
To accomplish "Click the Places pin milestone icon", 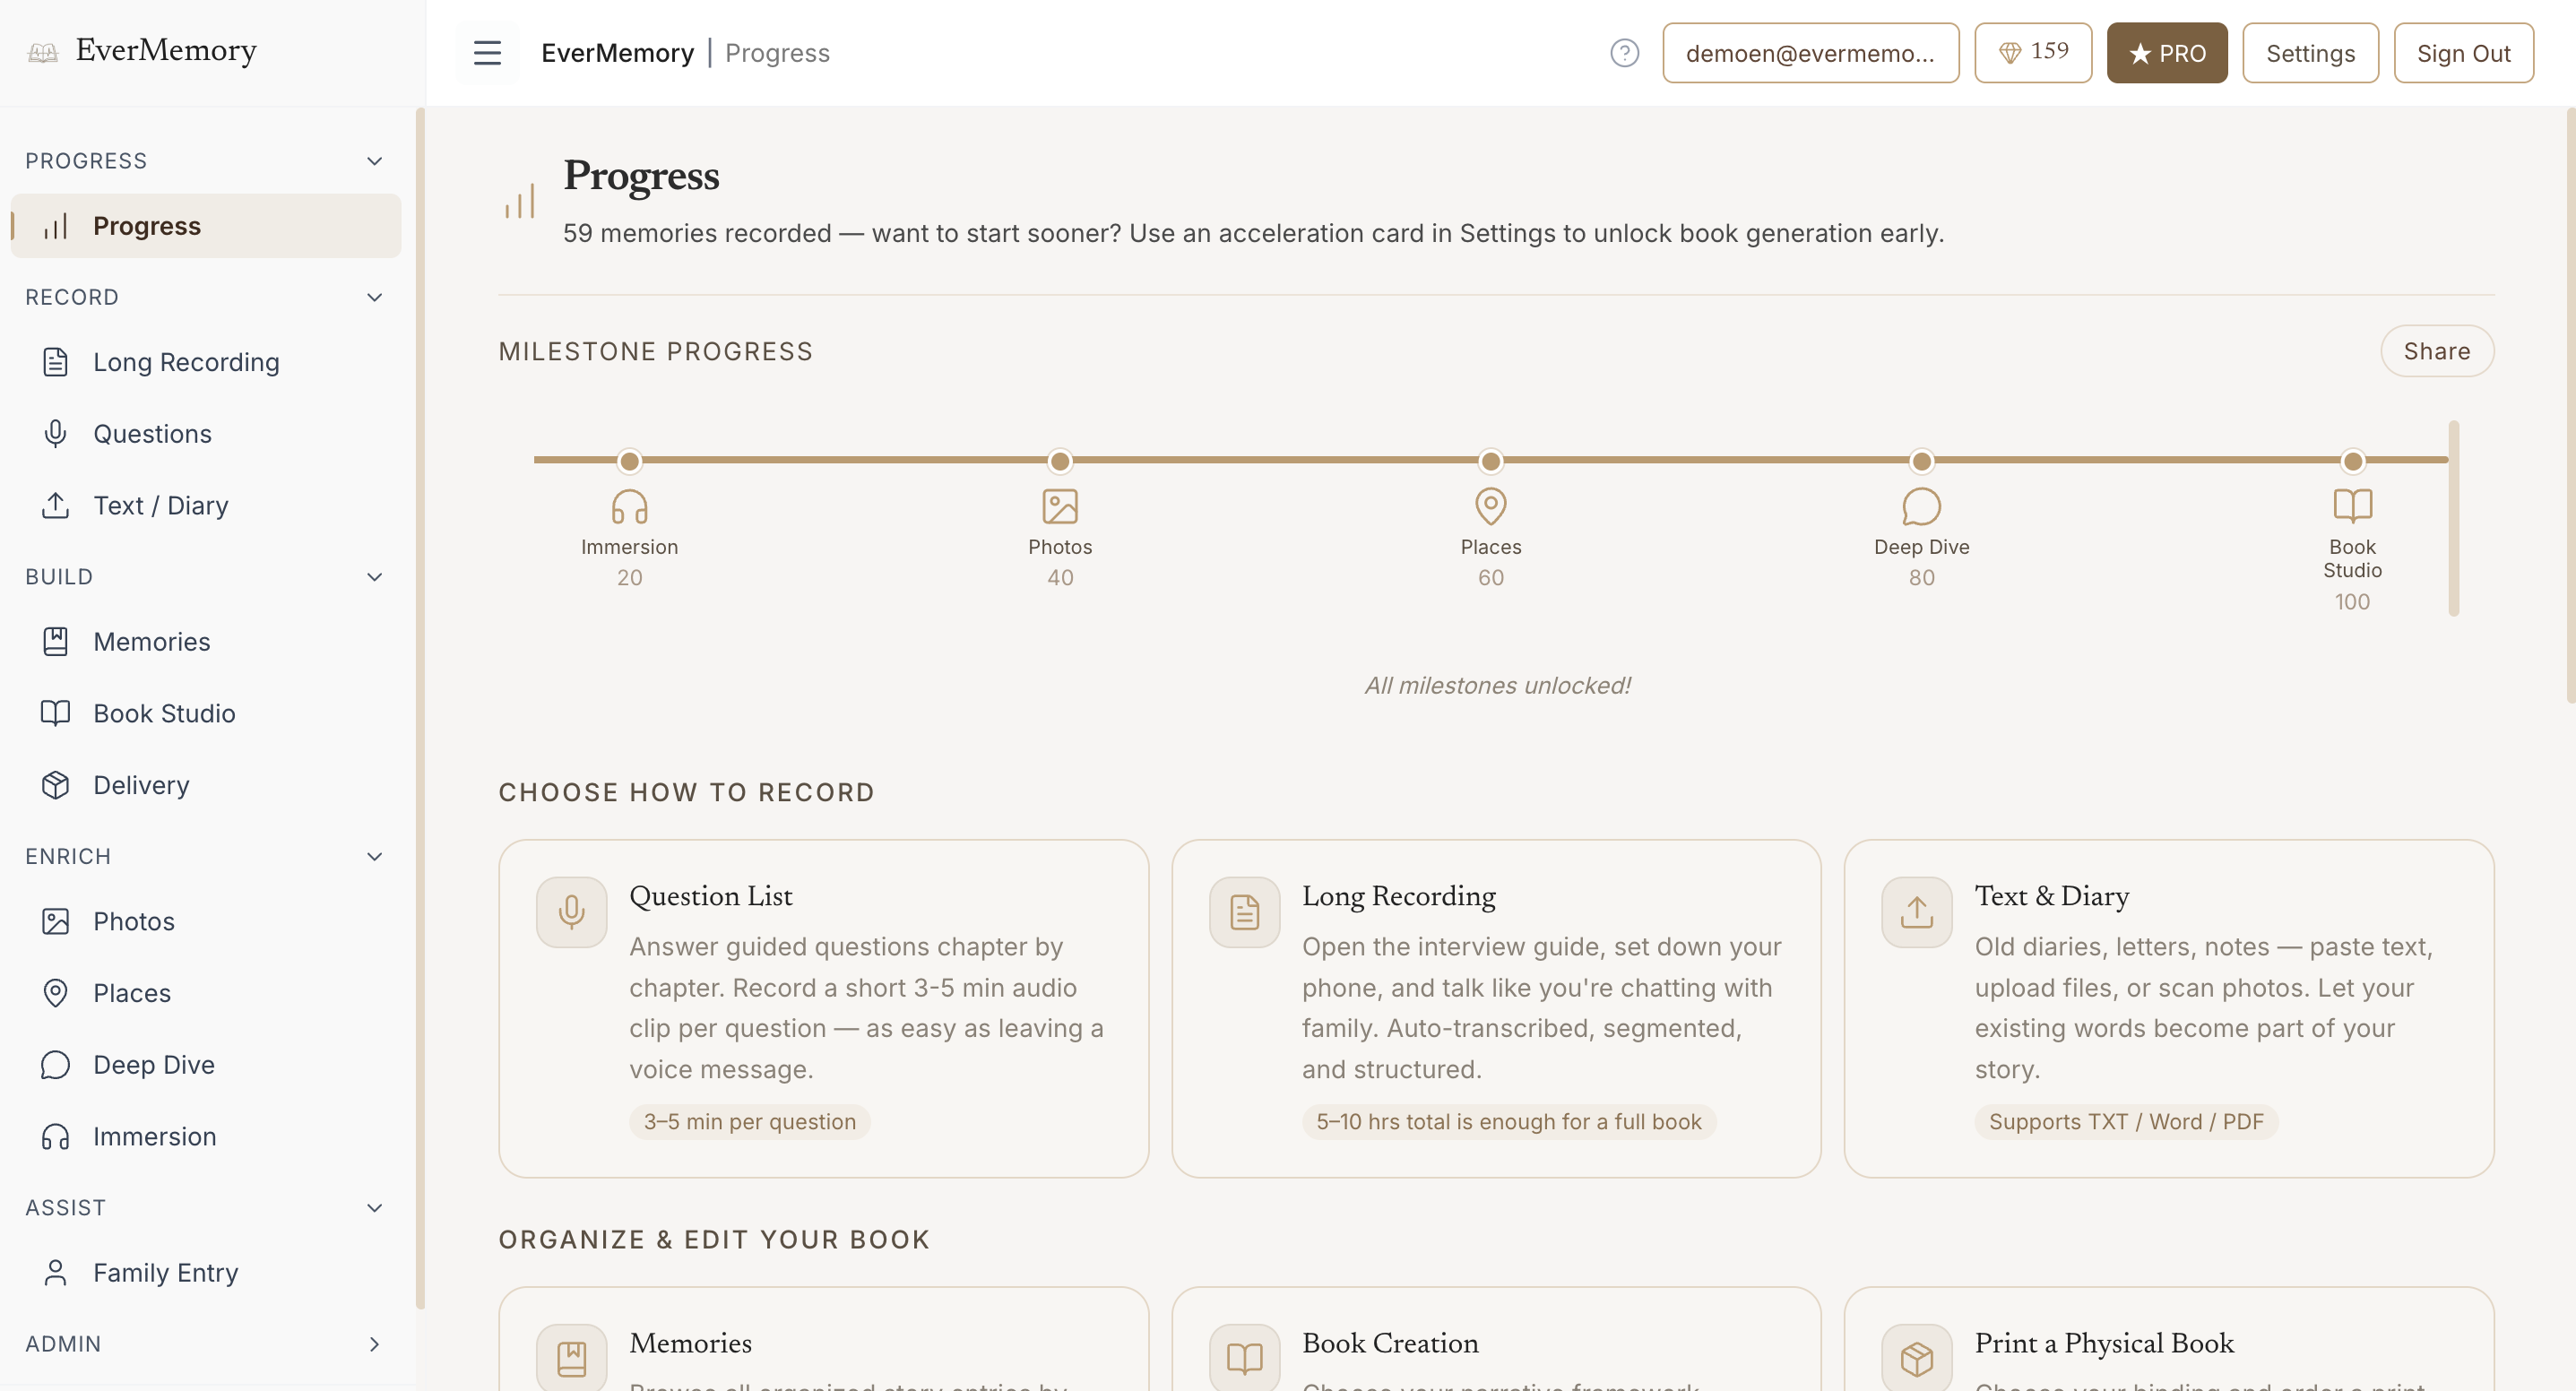I will (x=1490, y=506).
